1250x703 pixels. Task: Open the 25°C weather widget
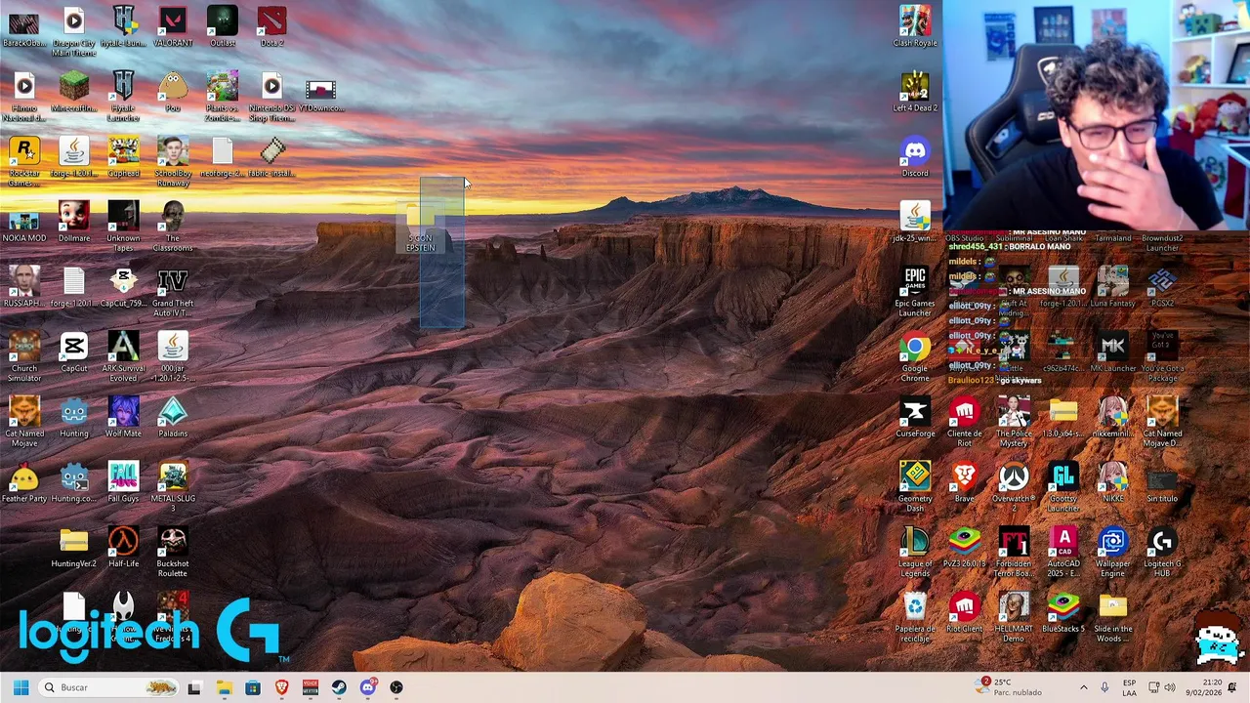[x=1009, y=687]
